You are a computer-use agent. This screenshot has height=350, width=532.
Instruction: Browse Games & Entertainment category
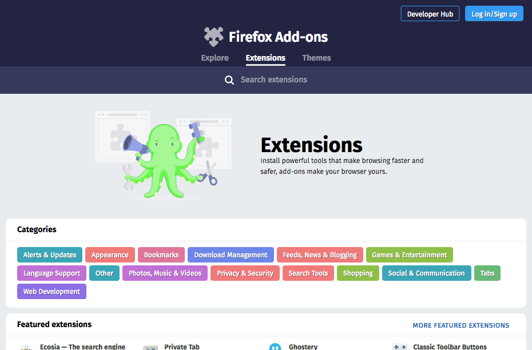410,254
